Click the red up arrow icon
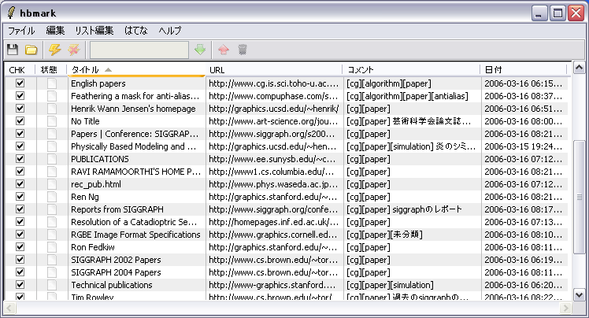Image resolution: width=589 pixels, height=318 pixels. (x=224, y=50)
